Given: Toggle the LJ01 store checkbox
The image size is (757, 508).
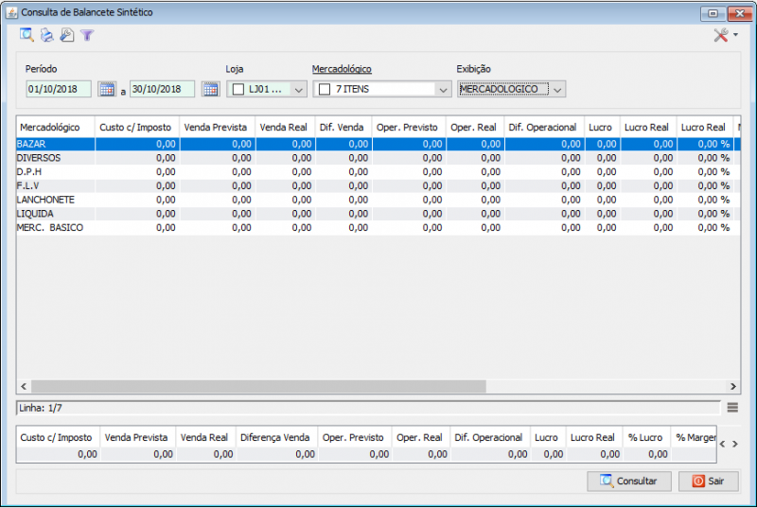Looking at the screenshot, I should [x=238, y=89].
